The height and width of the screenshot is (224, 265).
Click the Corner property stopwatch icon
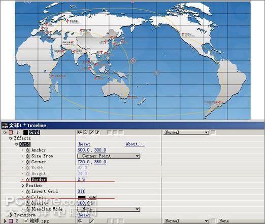(28, 162)
